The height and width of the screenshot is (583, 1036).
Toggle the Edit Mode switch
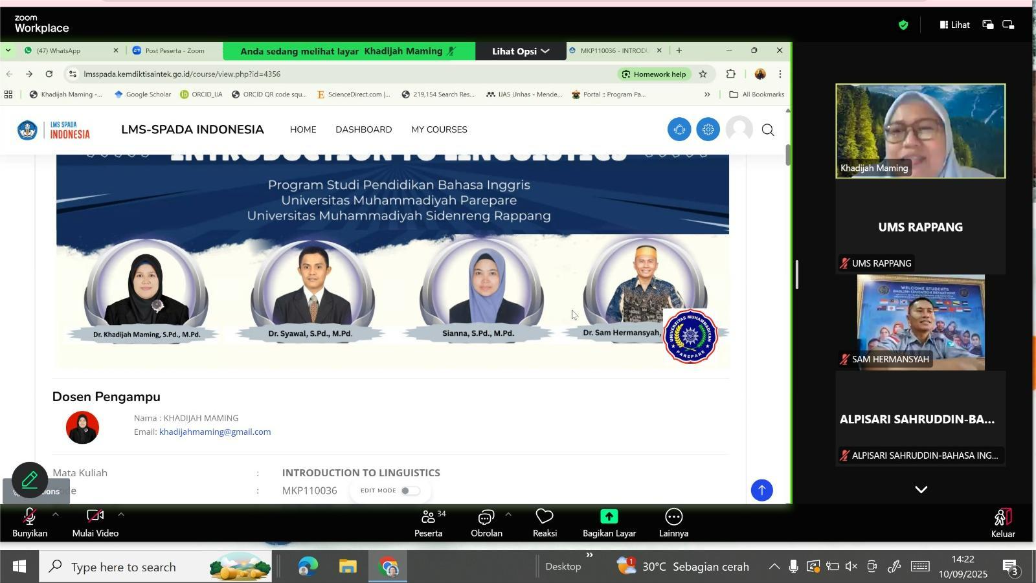(x=410, y=490)
